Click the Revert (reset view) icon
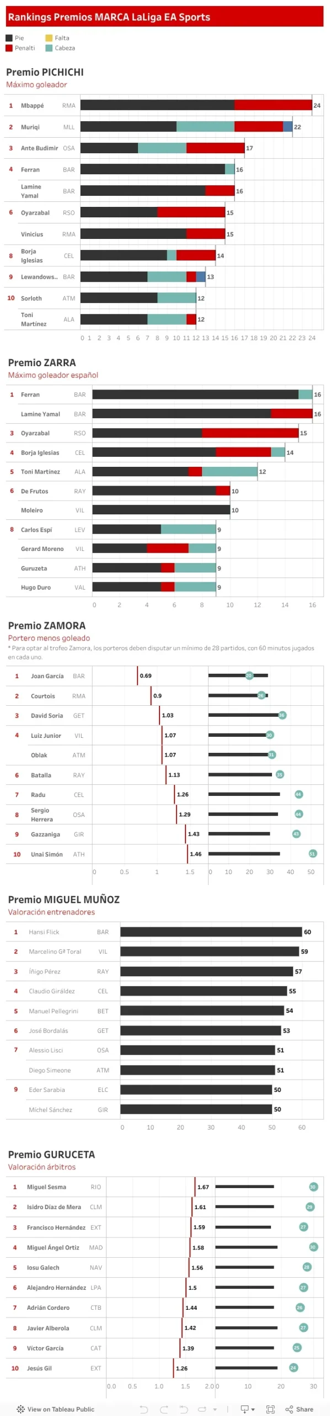The height and width of the screenshot is (1416, 330). (184, 1409)
